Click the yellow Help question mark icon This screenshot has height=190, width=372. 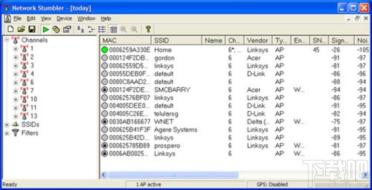[148, 29]
